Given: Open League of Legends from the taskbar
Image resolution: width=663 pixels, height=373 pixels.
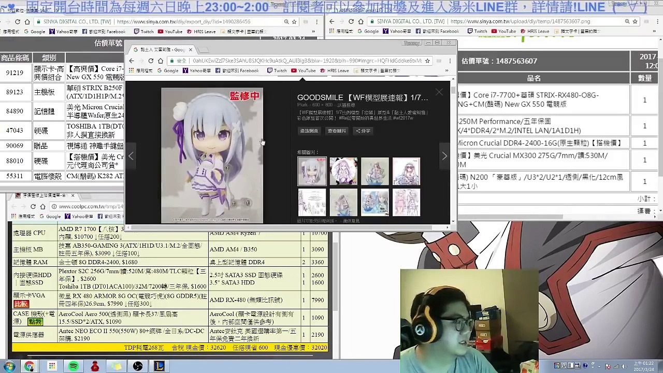Looking at the screenshot, I should [159, 366].
